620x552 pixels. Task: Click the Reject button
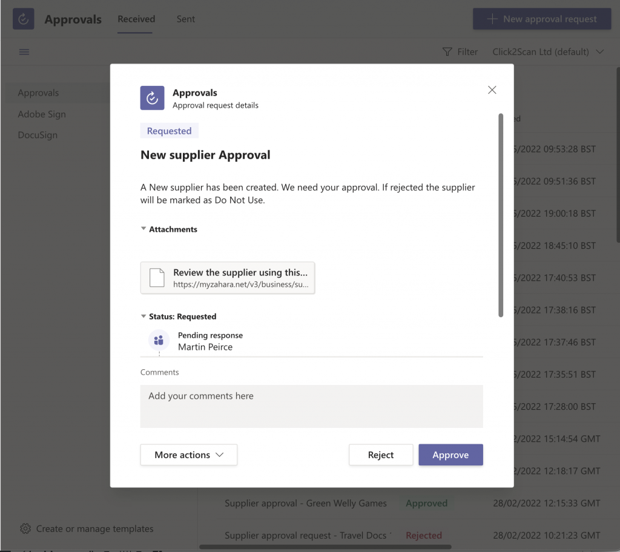tap(381, 455)
